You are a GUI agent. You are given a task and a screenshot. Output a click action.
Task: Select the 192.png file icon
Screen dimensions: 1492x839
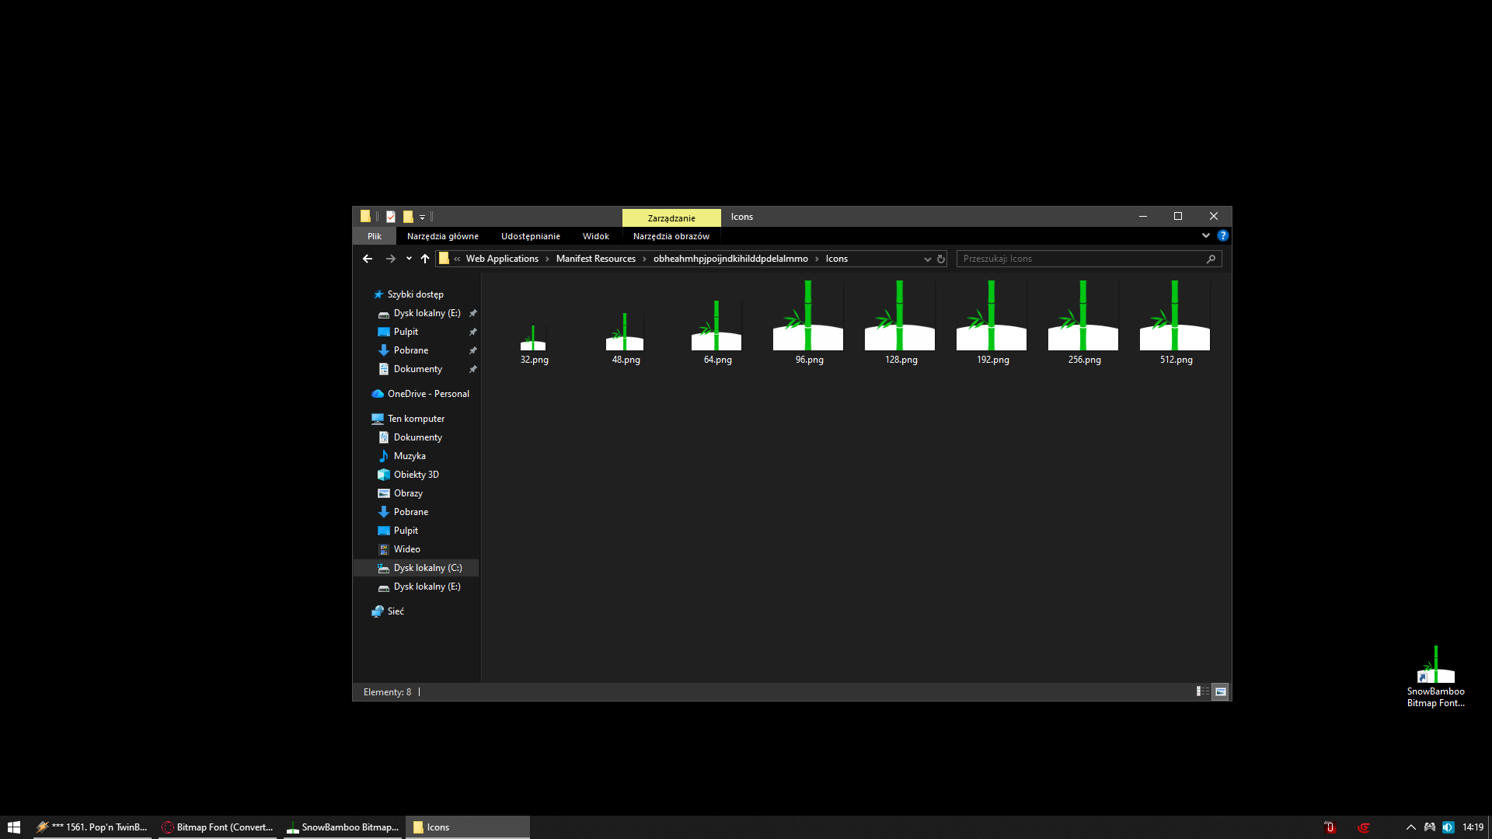click(992, 315)
